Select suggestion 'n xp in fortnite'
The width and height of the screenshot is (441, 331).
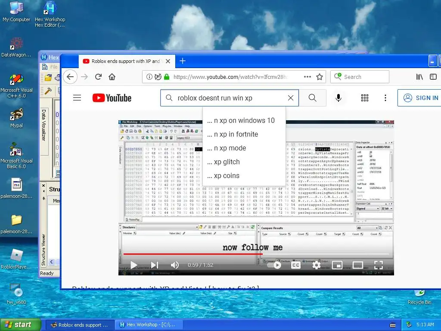point(244,134)
